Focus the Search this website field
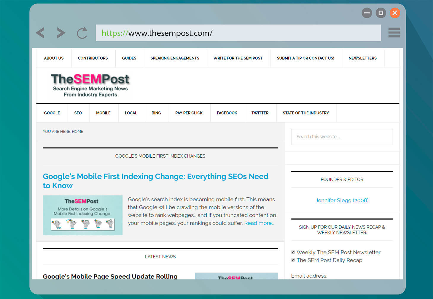Viewport: 433px width, 299px height. click(x=342, y=137)
